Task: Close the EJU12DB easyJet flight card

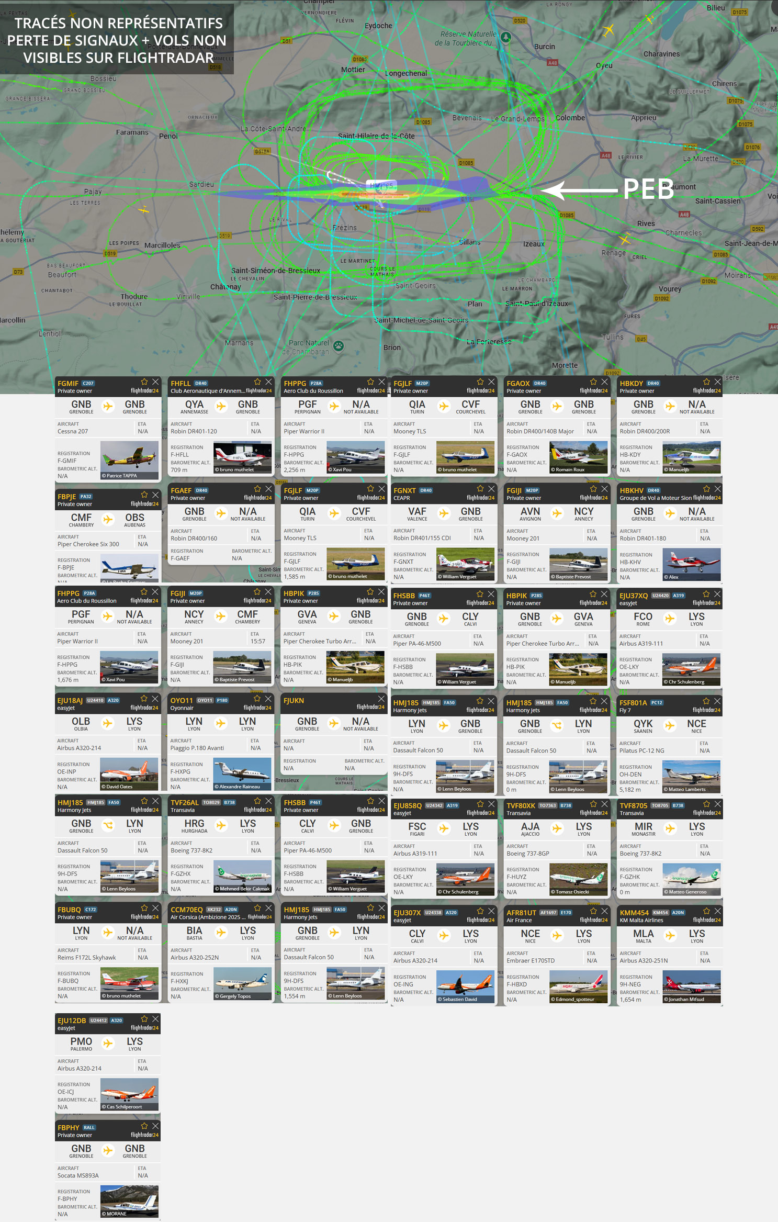Action: click(x=155, y=1019)
